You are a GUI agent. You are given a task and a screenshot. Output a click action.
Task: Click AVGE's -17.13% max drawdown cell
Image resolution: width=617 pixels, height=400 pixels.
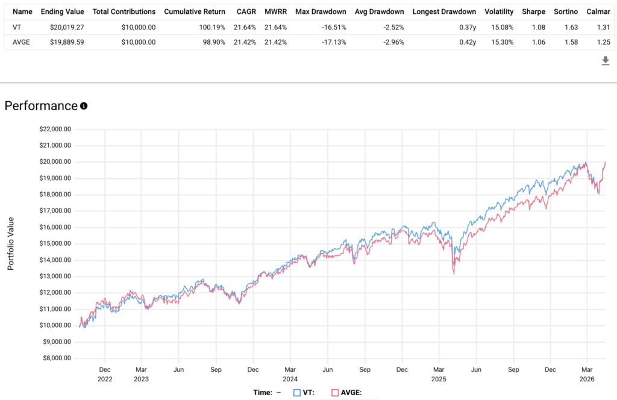coord(334,42)
